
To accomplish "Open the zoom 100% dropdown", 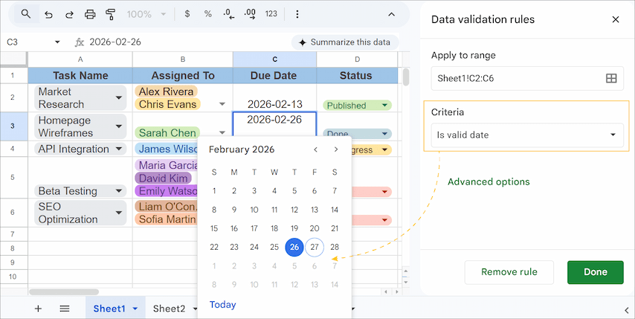I will pos(146,15).
